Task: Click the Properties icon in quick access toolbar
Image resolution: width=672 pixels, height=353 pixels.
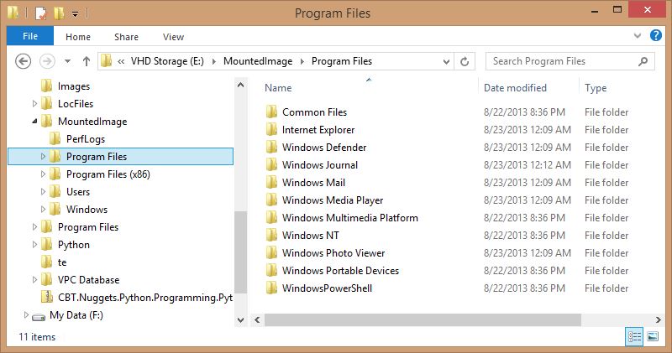Action: pos(40,13)
